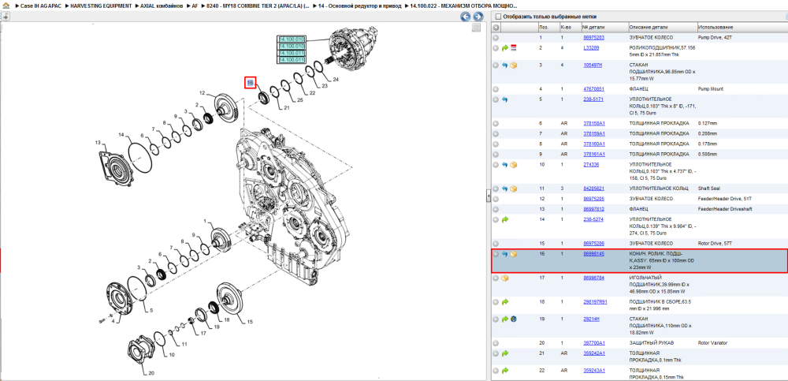Click the green arrow icon in row 22
Screen dimensions: 788x381
pos(505,371)
